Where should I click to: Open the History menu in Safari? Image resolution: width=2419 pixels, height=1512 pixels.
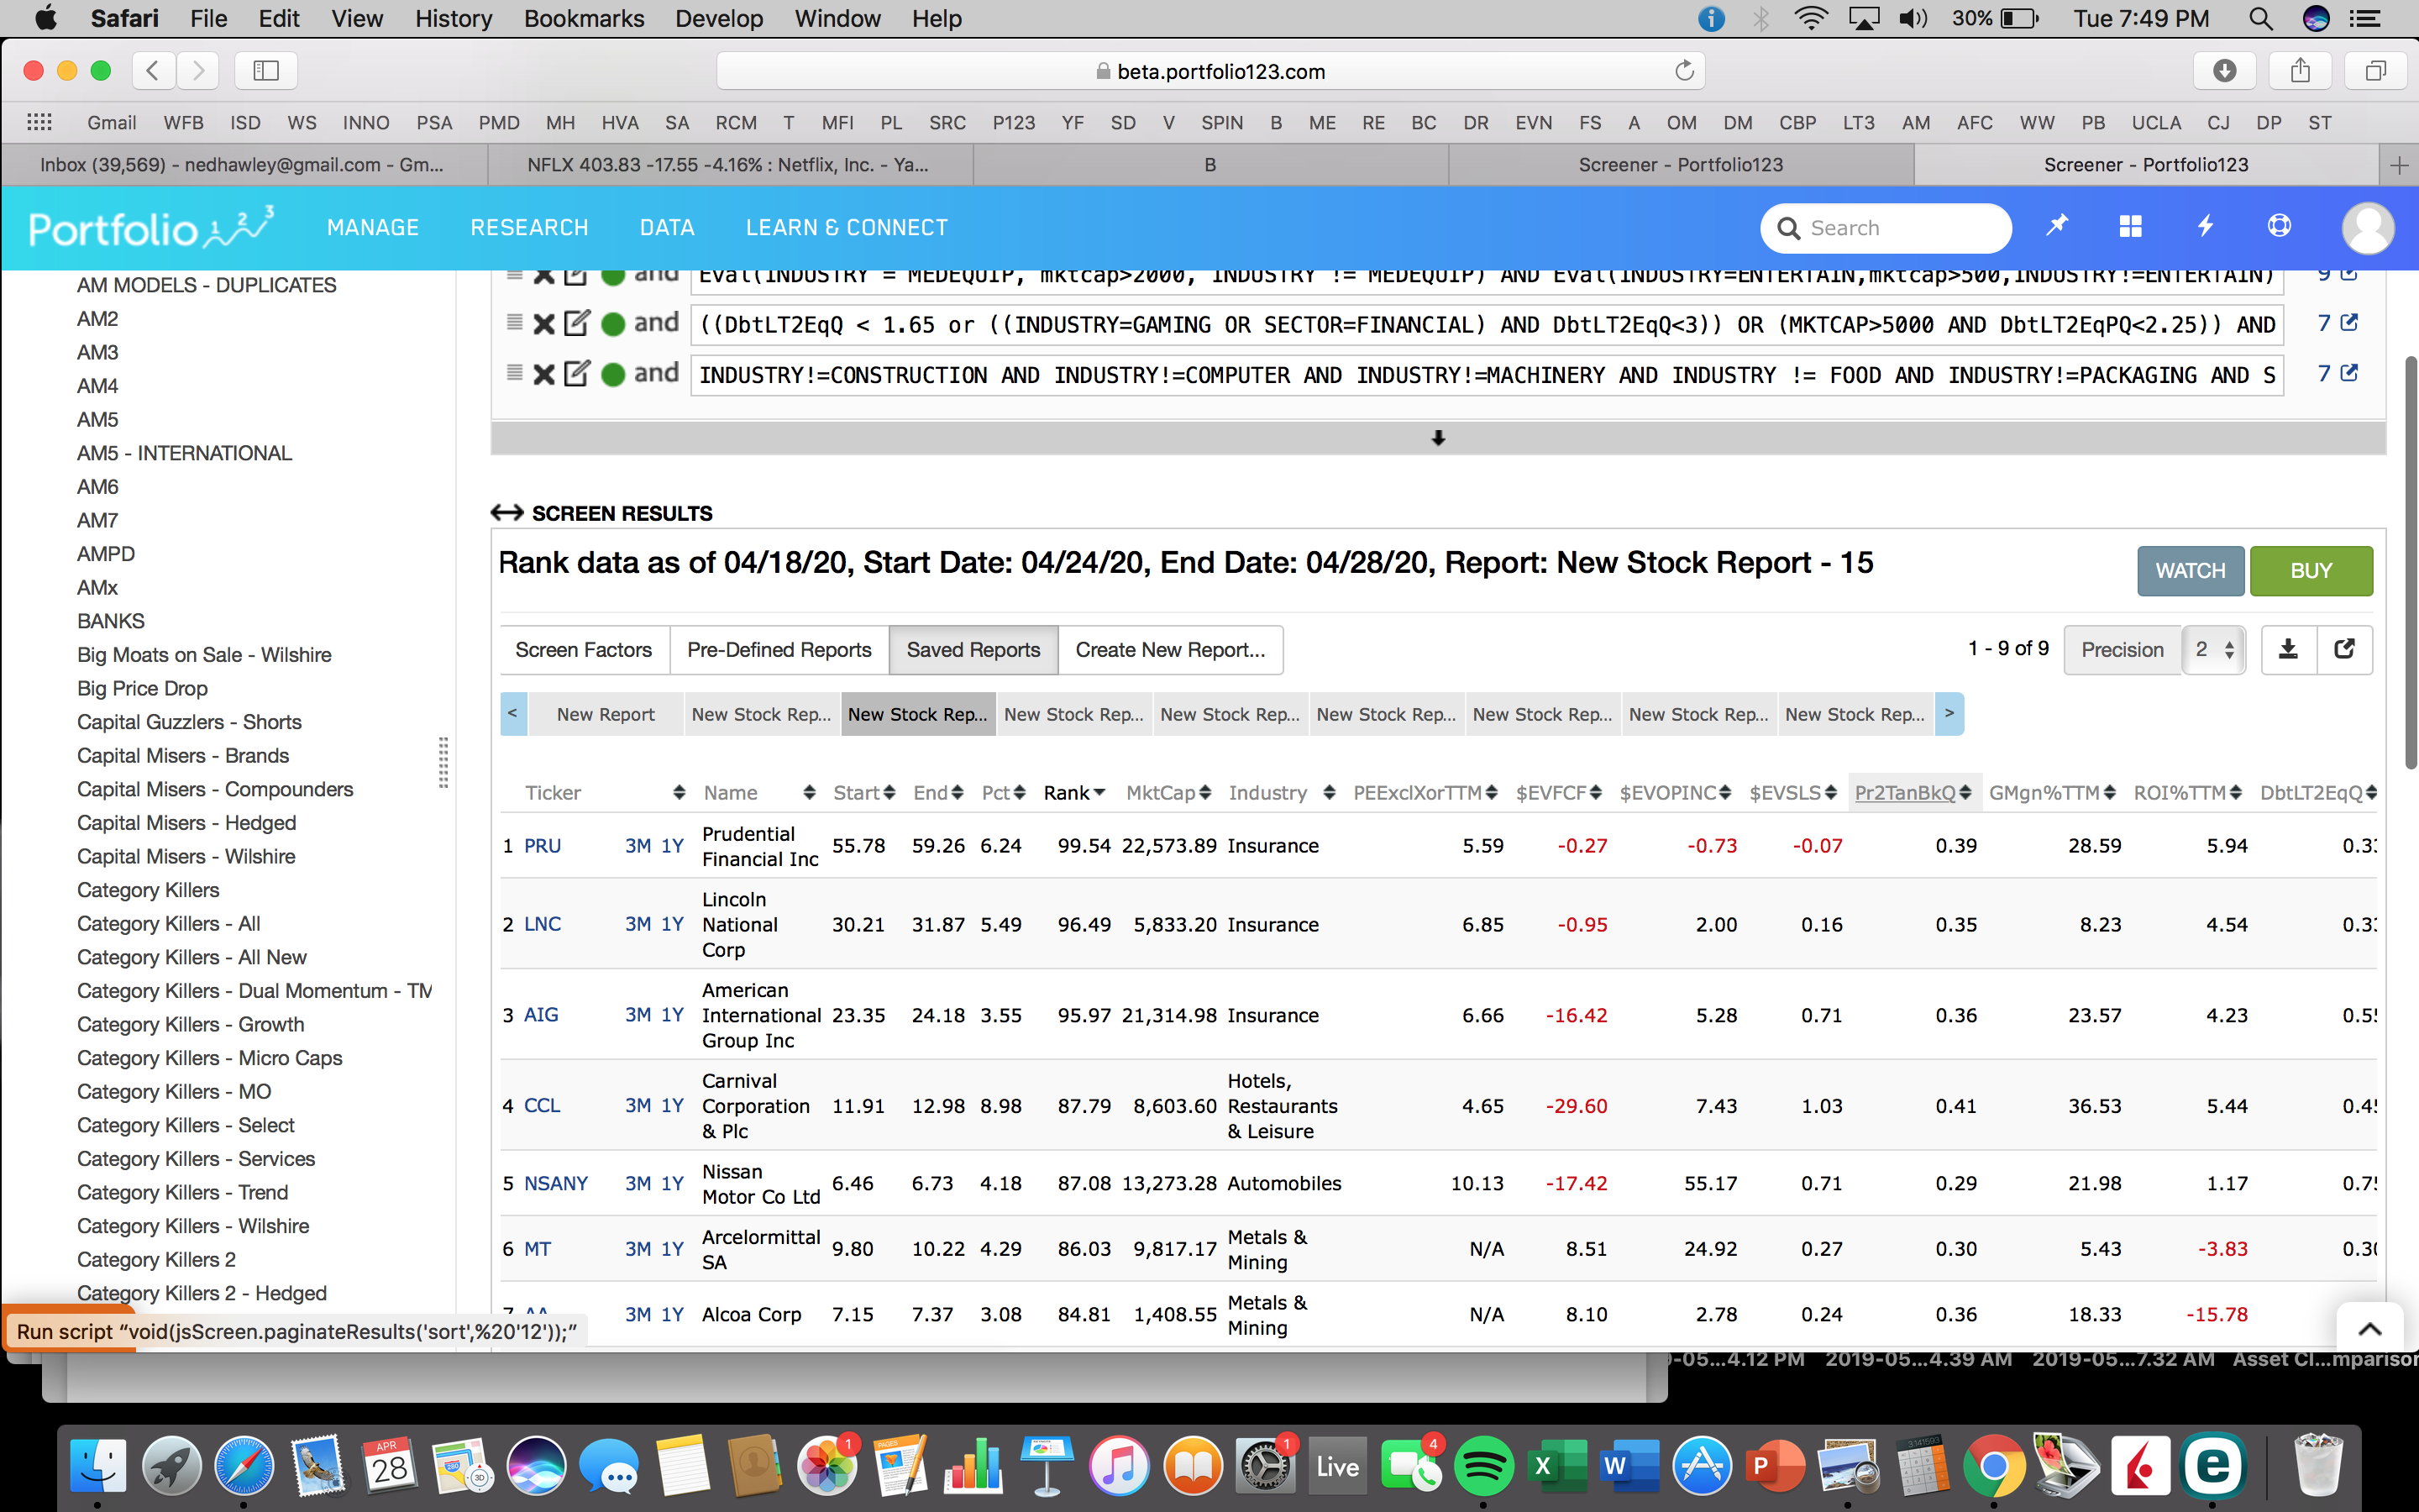(453, 19)
